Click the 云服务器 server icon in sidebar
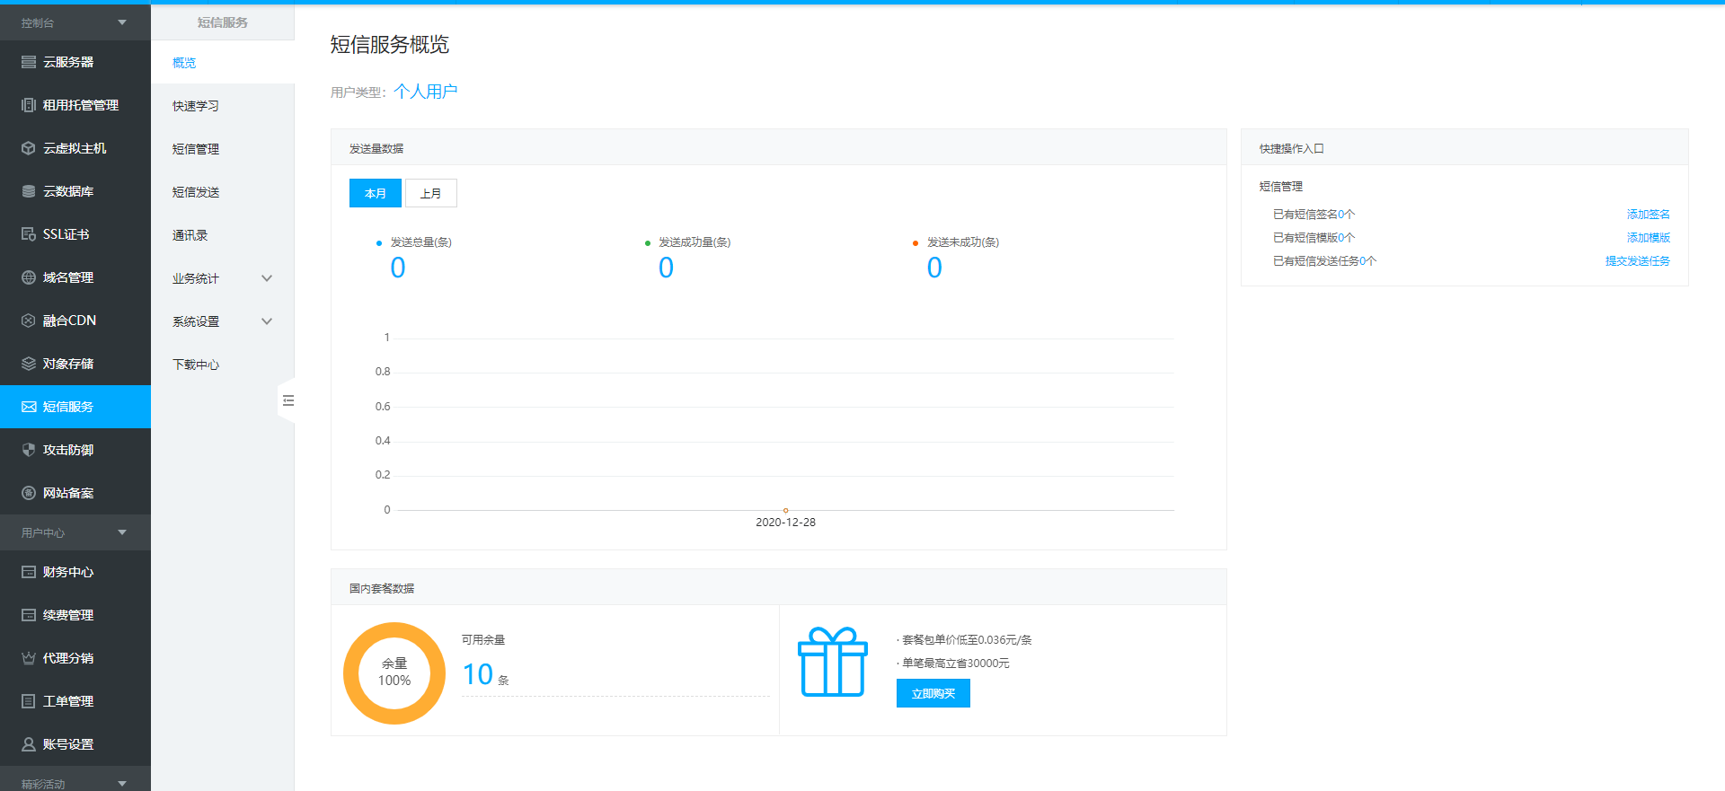Image resolution: width=1725 pixels, height=791 pixels. tap(29, 62)
